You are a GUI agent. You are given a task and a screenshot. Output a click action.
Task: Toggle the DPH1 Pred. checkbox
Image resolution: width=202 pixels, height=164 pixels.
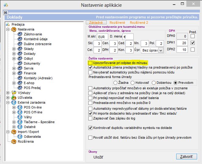pos(192,43)
